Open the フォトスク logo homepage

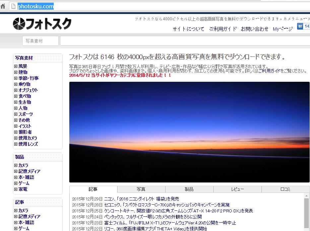[42, 24]
